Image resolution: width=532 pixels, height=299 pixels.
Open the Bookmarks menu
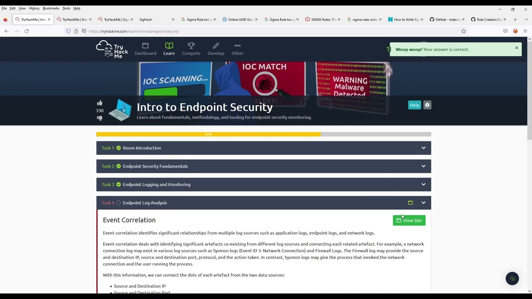pyautogui.click(x=51, y=8)
